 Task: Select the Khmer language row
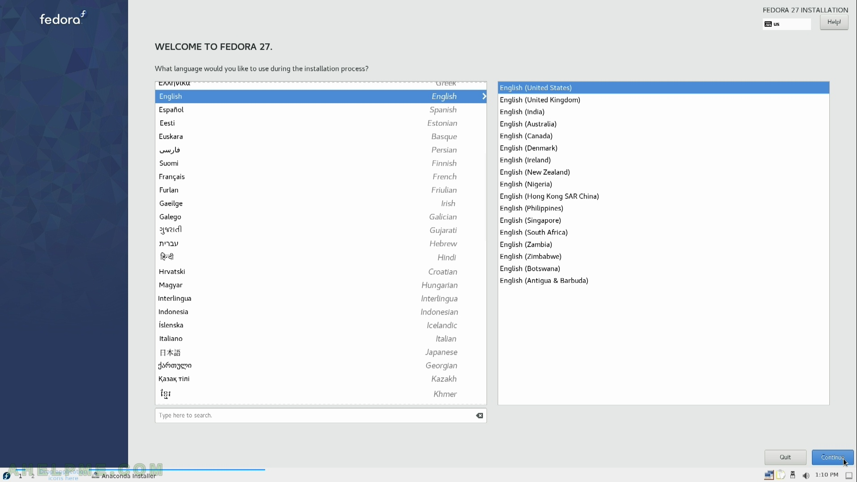320,394
